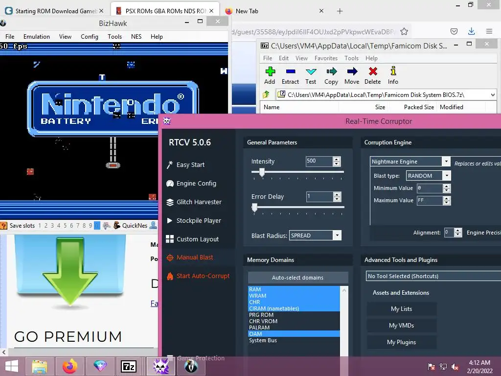Open Firefox downloads panel
The height and width of the screenshot is (376, 501).
click(471, 31)
